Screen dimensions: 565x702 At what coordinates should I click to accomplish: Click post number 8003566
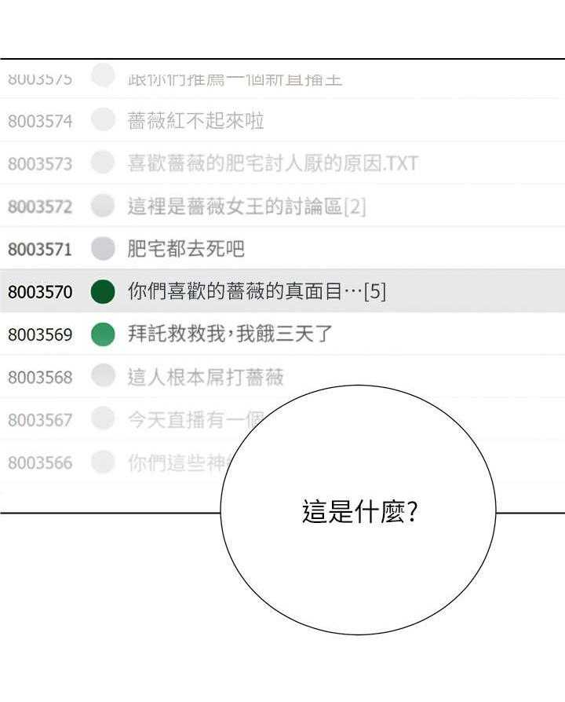(40, 463)
